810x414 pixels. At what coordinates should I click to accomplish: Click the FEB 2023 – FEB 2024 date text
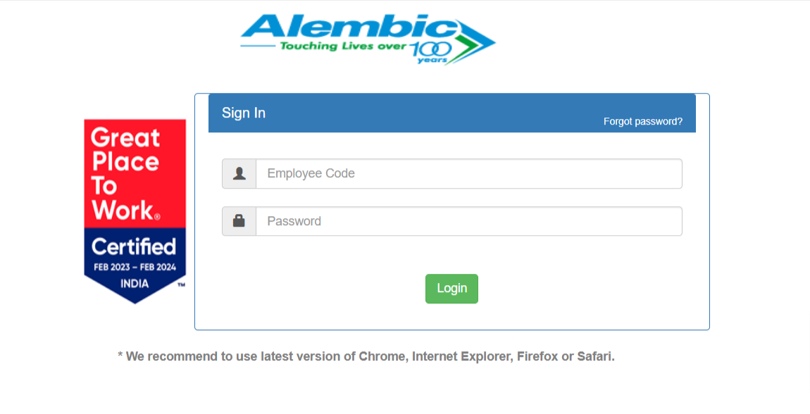[x=135, y=268]
